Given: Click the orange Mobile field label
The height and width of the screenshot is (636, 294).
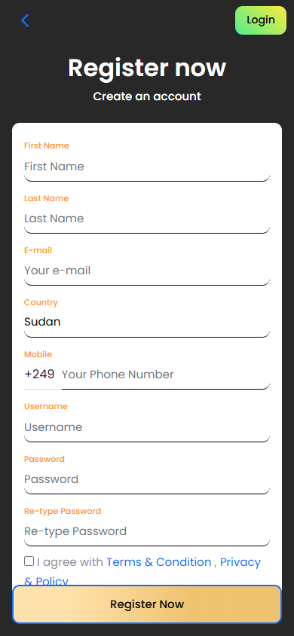Looking at the screenshot, I should click(x=38, y=354).
